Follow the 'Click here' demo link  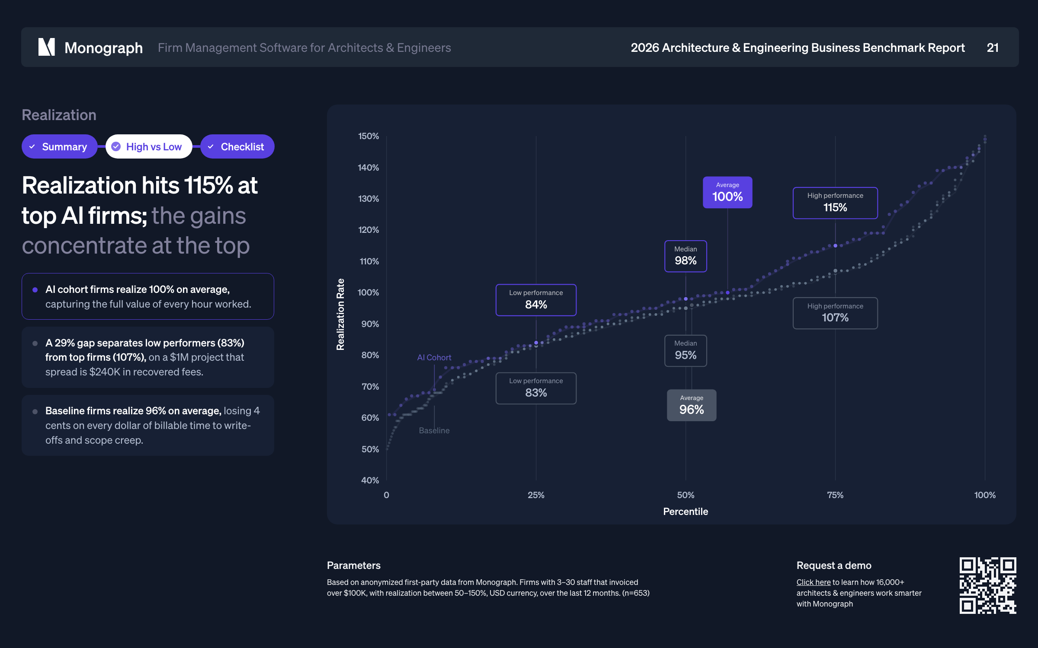tap(813, 582)
